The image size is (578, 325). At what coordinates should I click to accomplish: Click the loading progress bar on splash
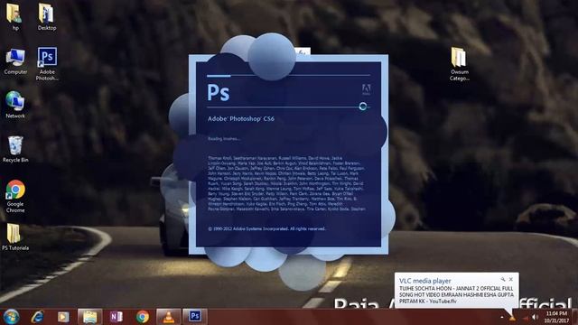tap(289, 76)
